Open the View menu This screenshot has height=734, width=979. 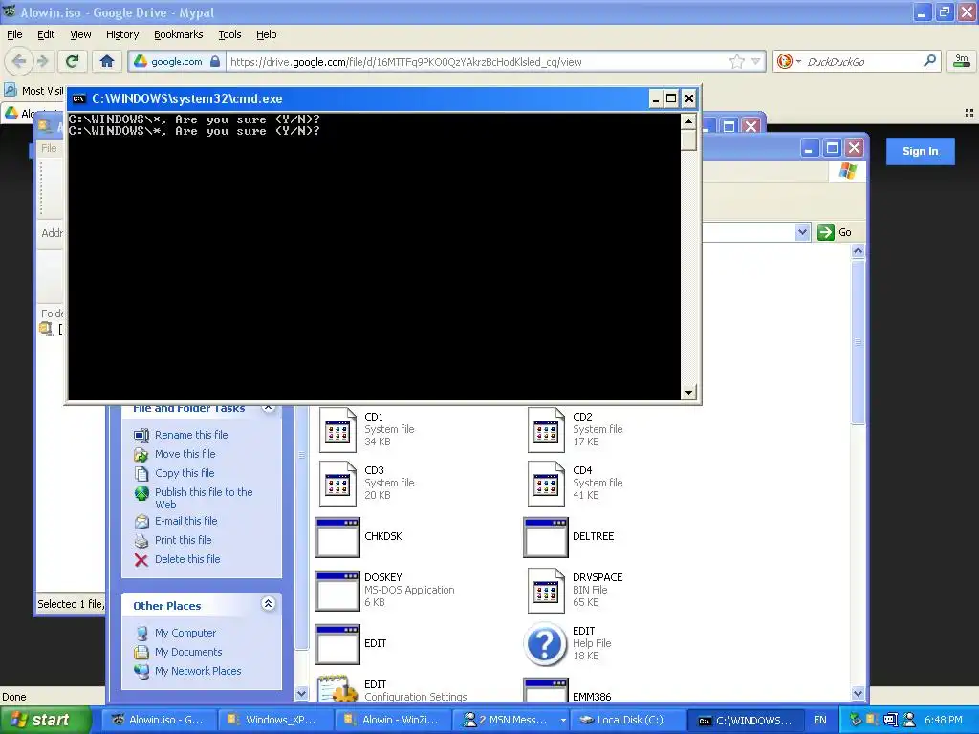(80, 34)
